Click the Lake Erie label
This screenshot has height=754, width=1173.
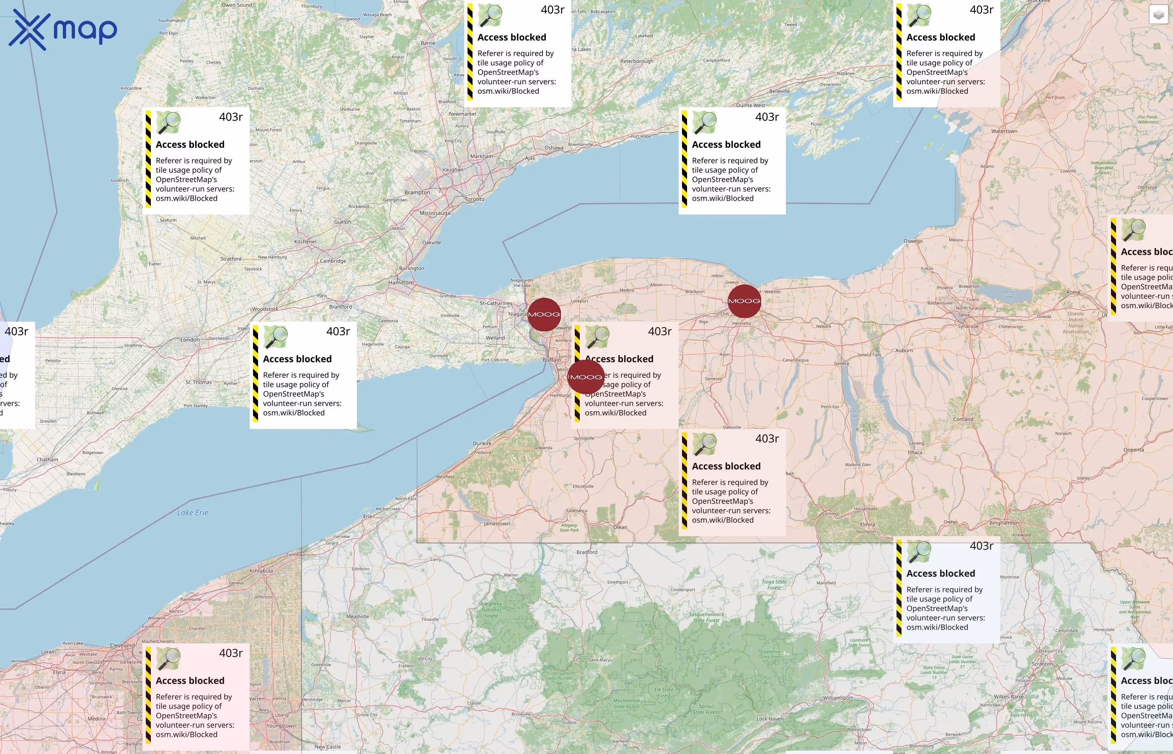click(192, 513)
